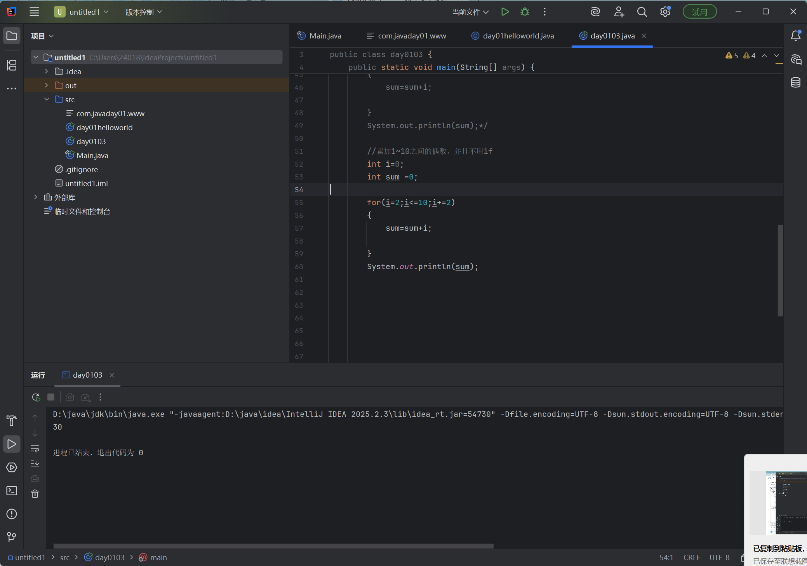Toggle soft-wrap in run console
807x566 pixels.
click(35, 449)
